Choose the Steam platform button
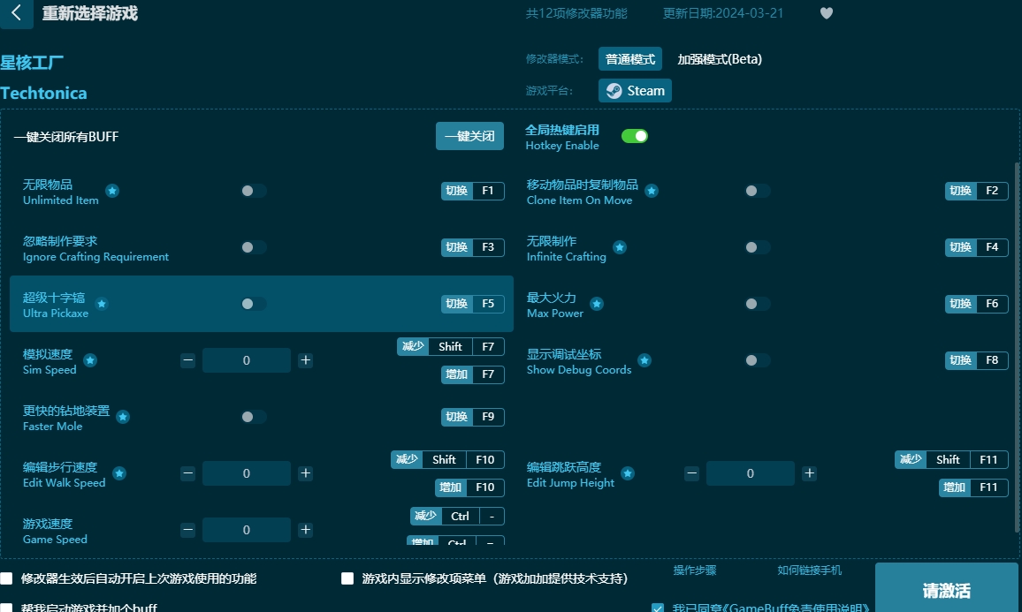Viewport: 1022px width, 612px height. coord(635,90)
